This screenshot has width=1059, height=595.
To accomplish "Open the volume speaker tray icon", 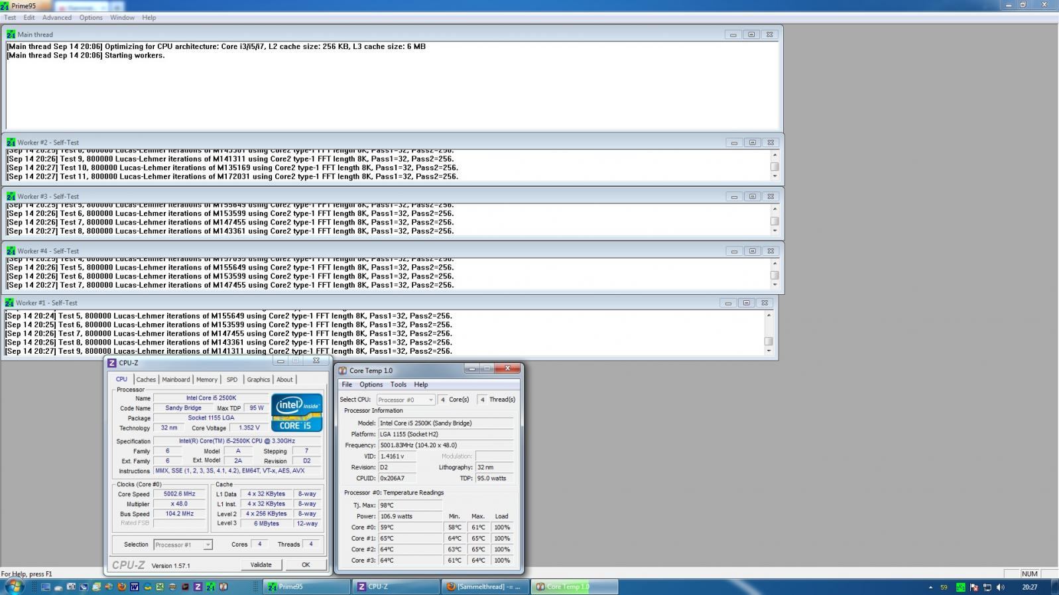I will 1000,587.
